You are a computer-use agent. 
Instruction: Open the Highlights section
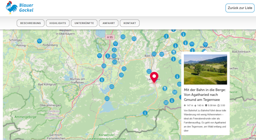click(58, 23)
